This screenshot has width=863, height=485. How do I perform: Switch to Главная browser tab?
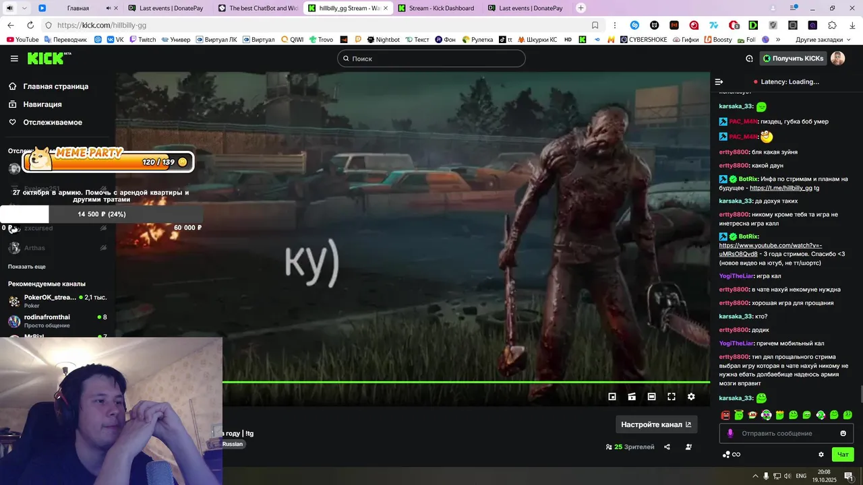pos(78,8)
